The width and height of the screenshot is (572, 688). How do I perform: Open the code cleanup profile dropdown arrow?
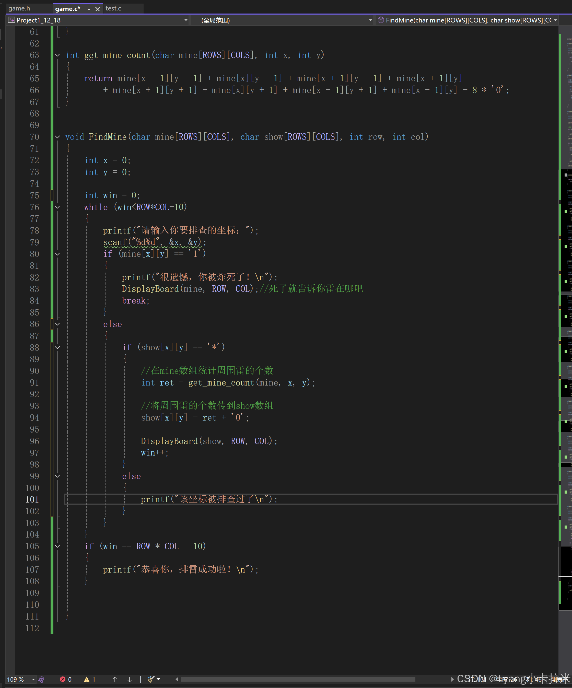[x=159, y=679]
